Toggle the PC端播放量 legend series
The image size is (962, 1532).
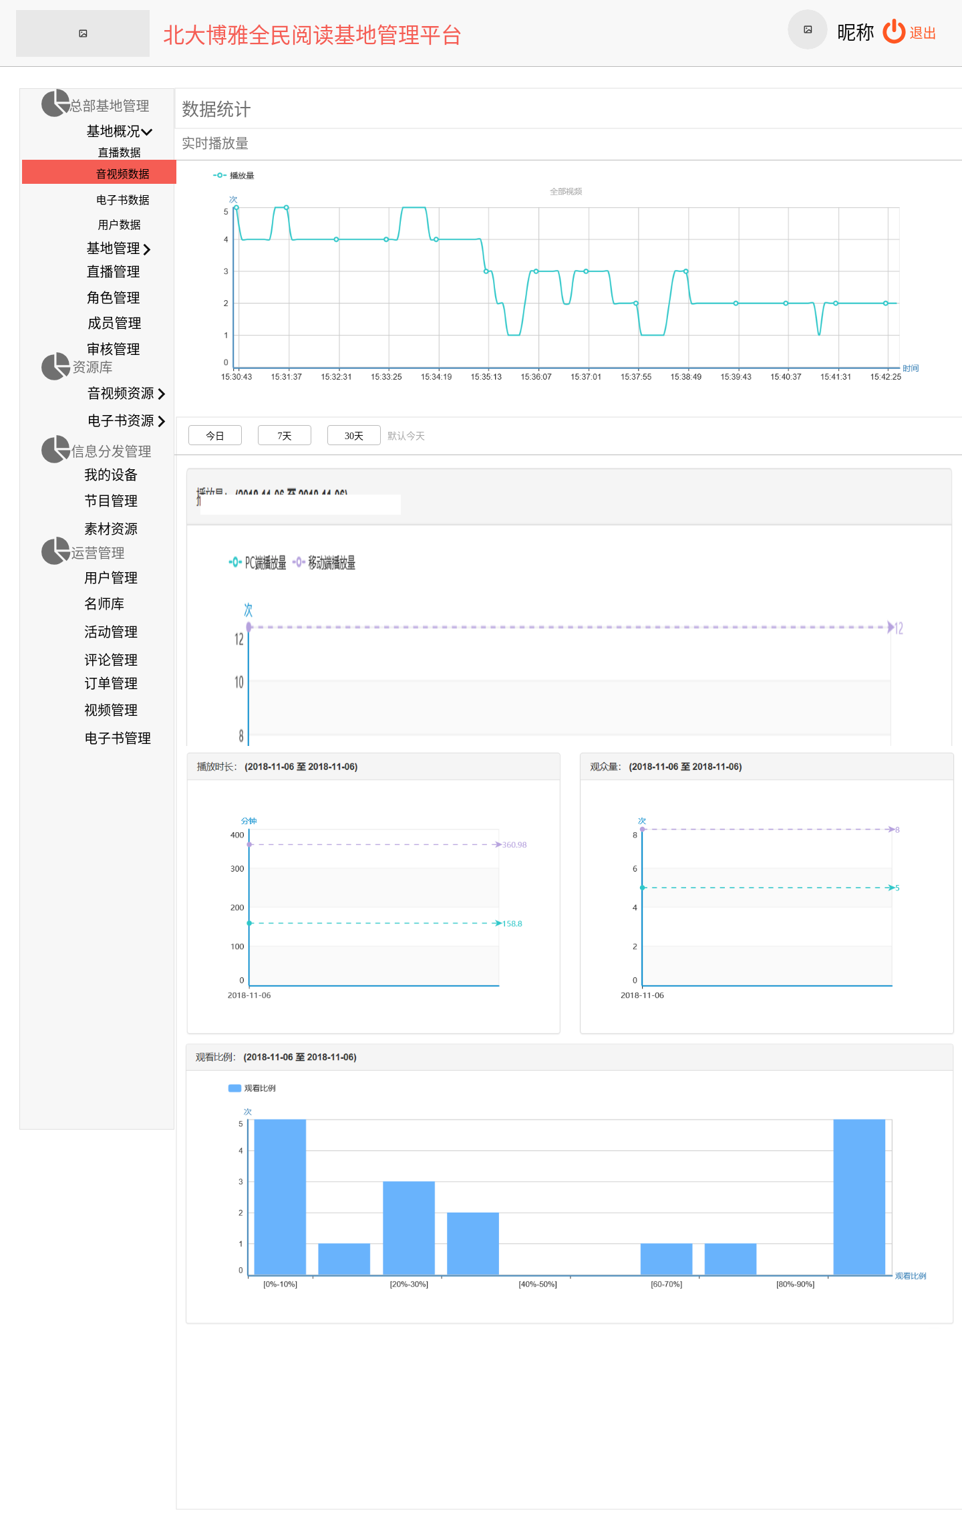coord(257,563)
